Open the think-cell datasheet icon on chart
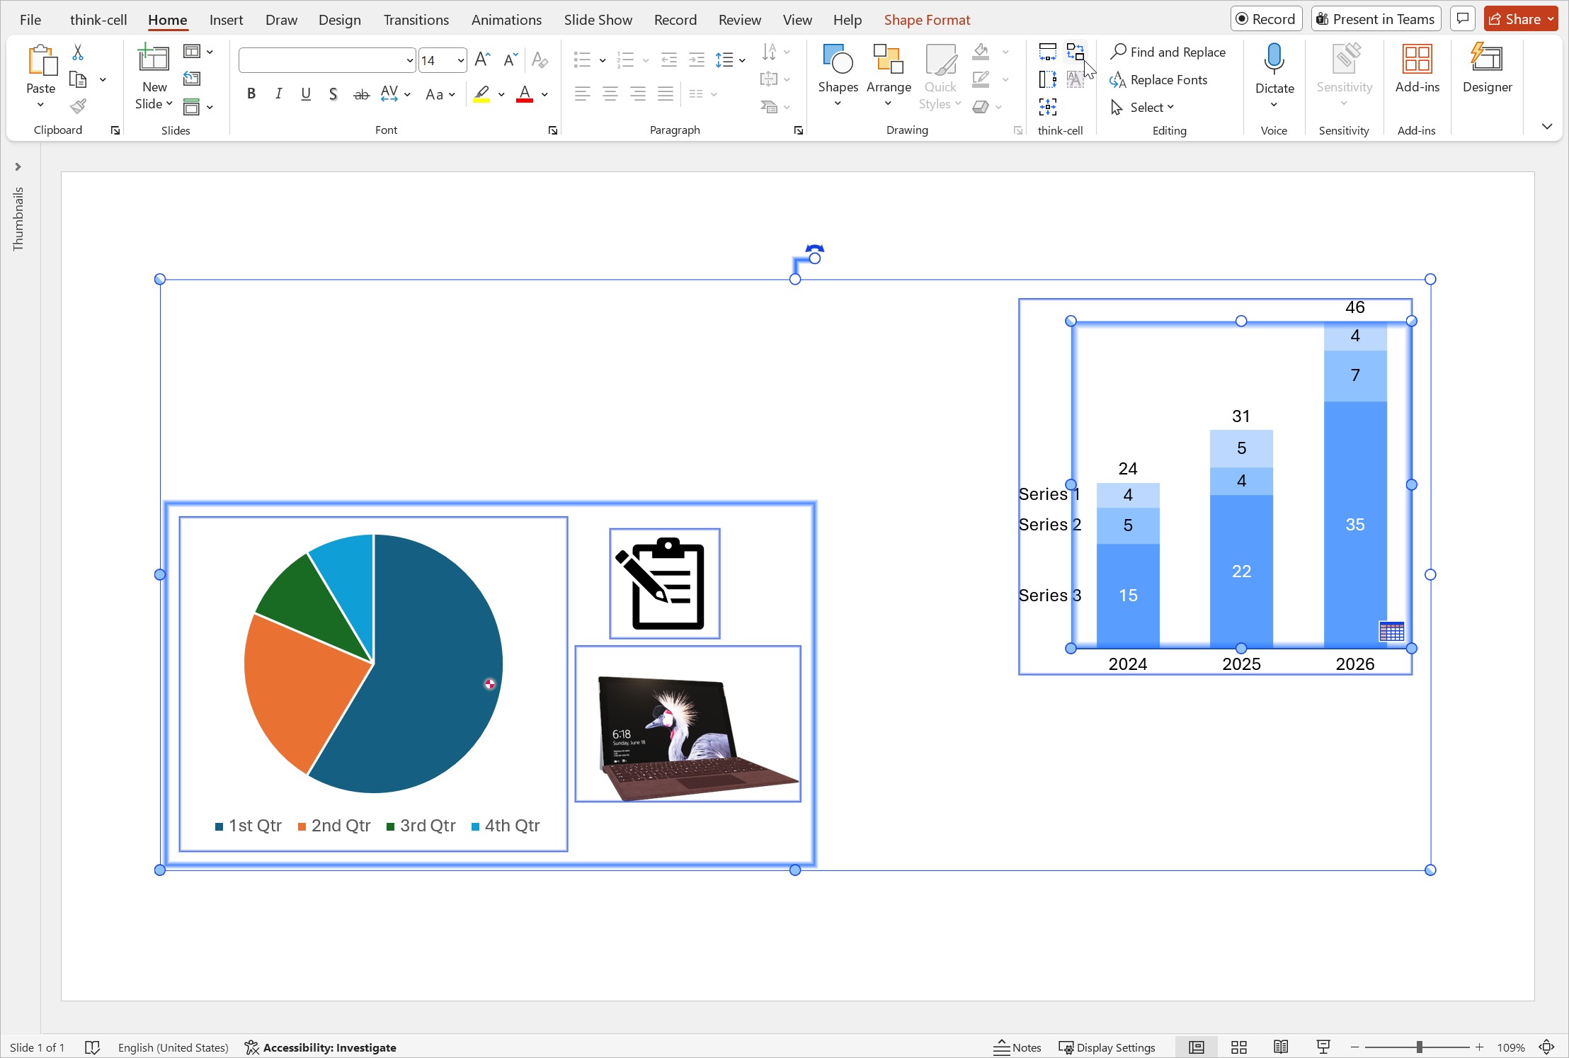This screenshot has height=1058, width=1569. click(x=1391, y=631)
